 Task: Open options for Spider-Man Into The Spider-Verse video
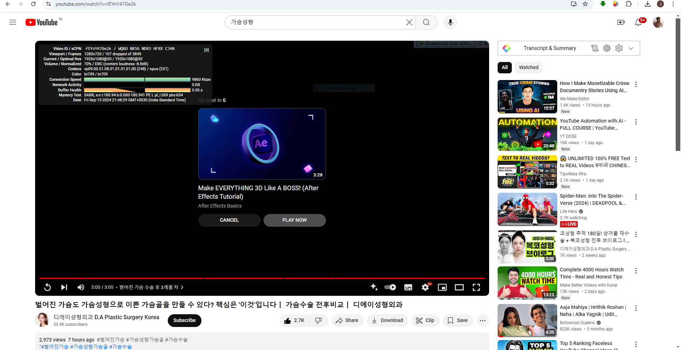click(x=636, y=197)
